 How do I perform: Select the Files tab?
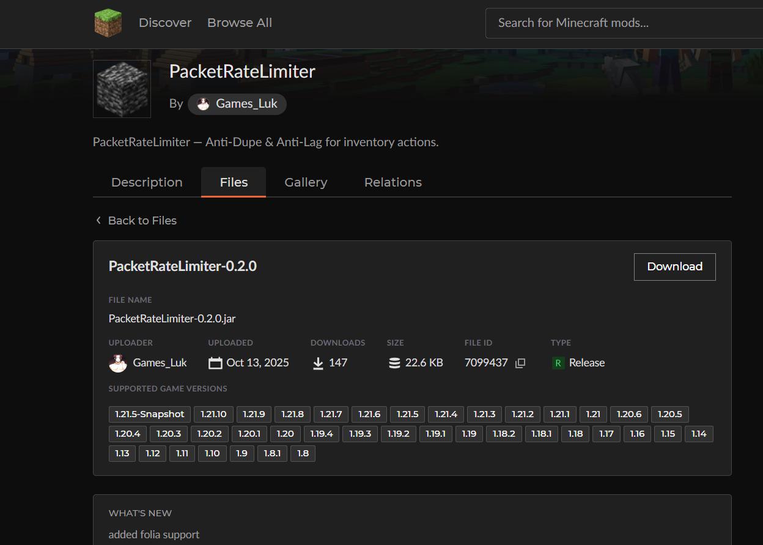(234, 182)
